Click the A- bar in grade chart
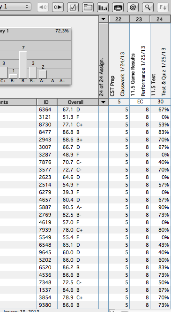Image resolution: width=171 pixels, height=312 pixels. 43,74
